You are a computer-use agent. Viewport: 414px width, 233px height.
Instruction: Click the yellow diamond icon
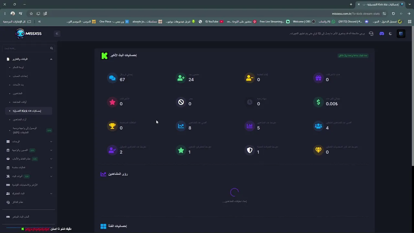pyautogui.click(x=318, y=150)
